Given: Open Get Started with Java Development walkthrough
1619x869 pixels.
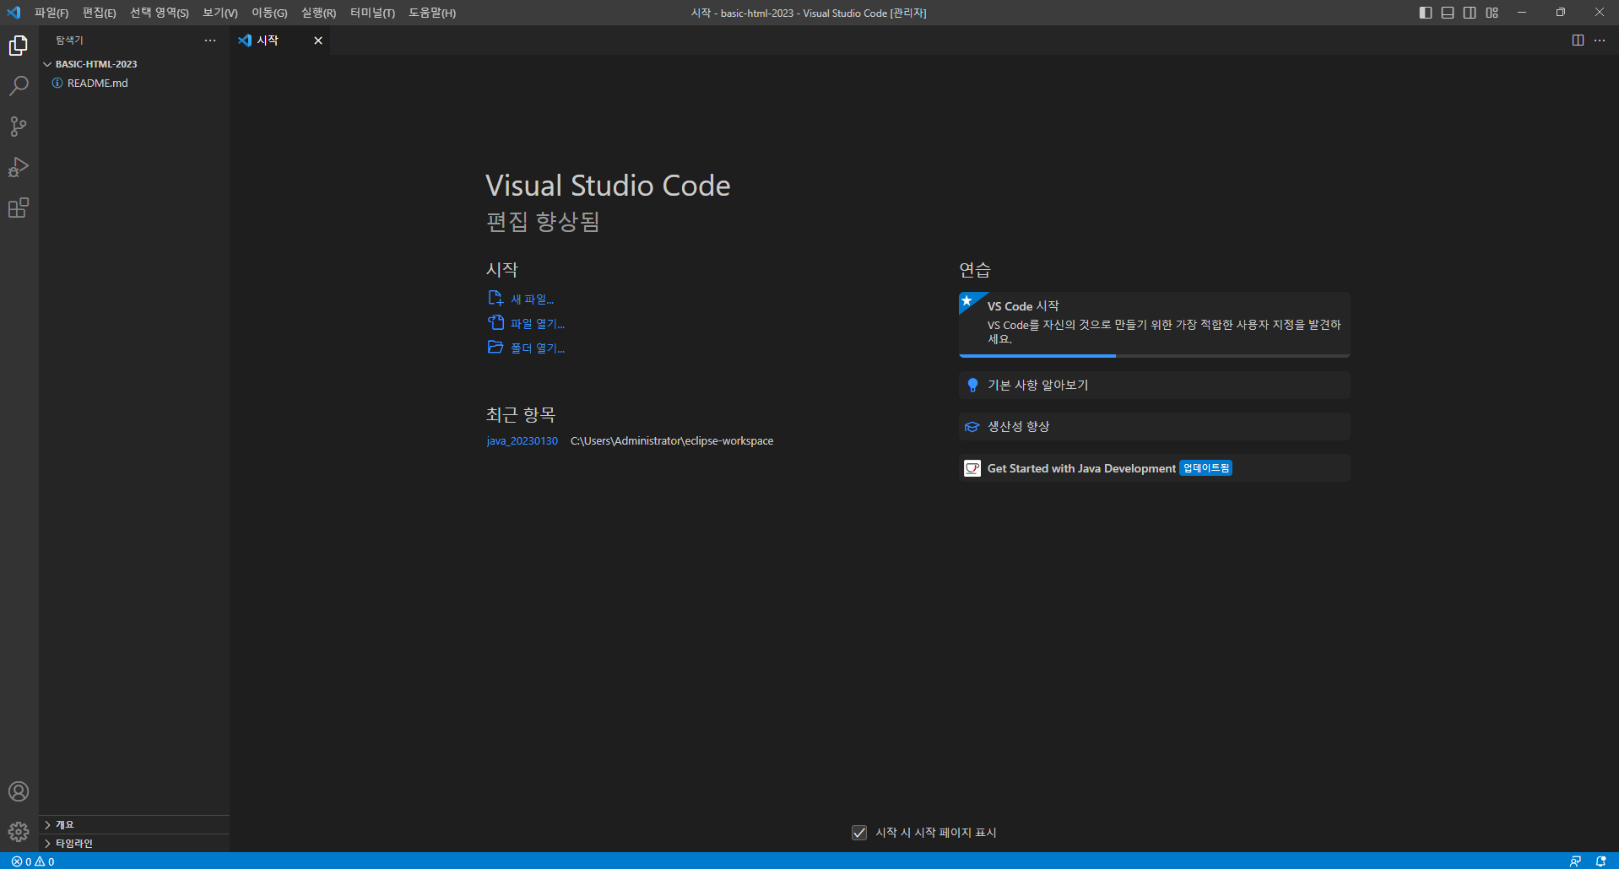Looking at the screenshot, I should coord(1154,468).
